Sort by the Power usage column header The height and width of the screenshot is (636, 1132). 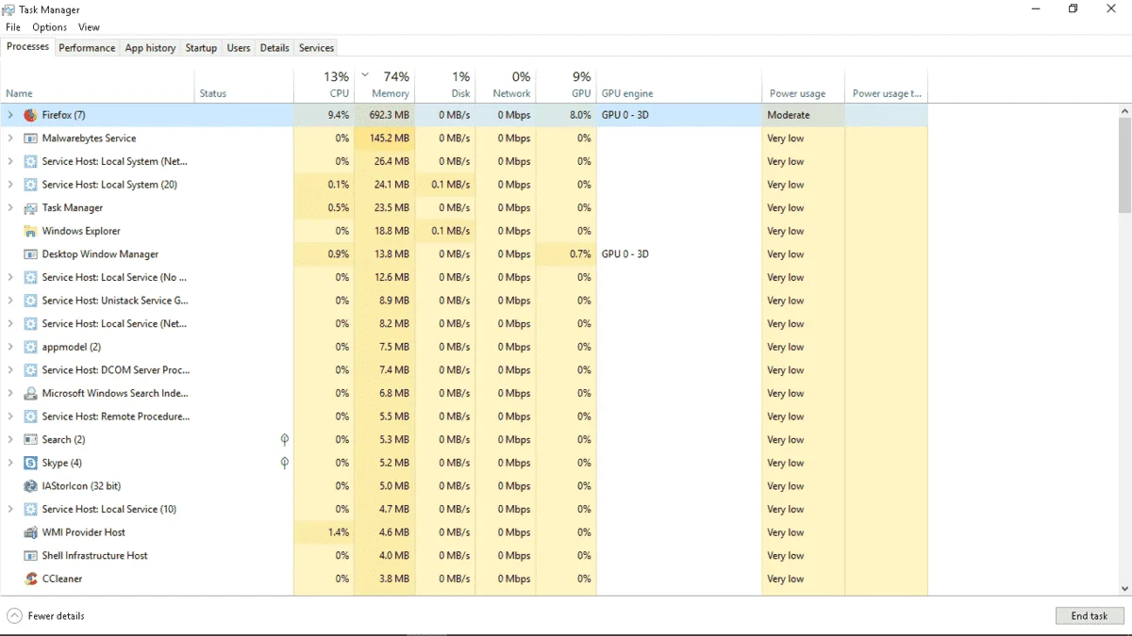[x=803, y=86]
